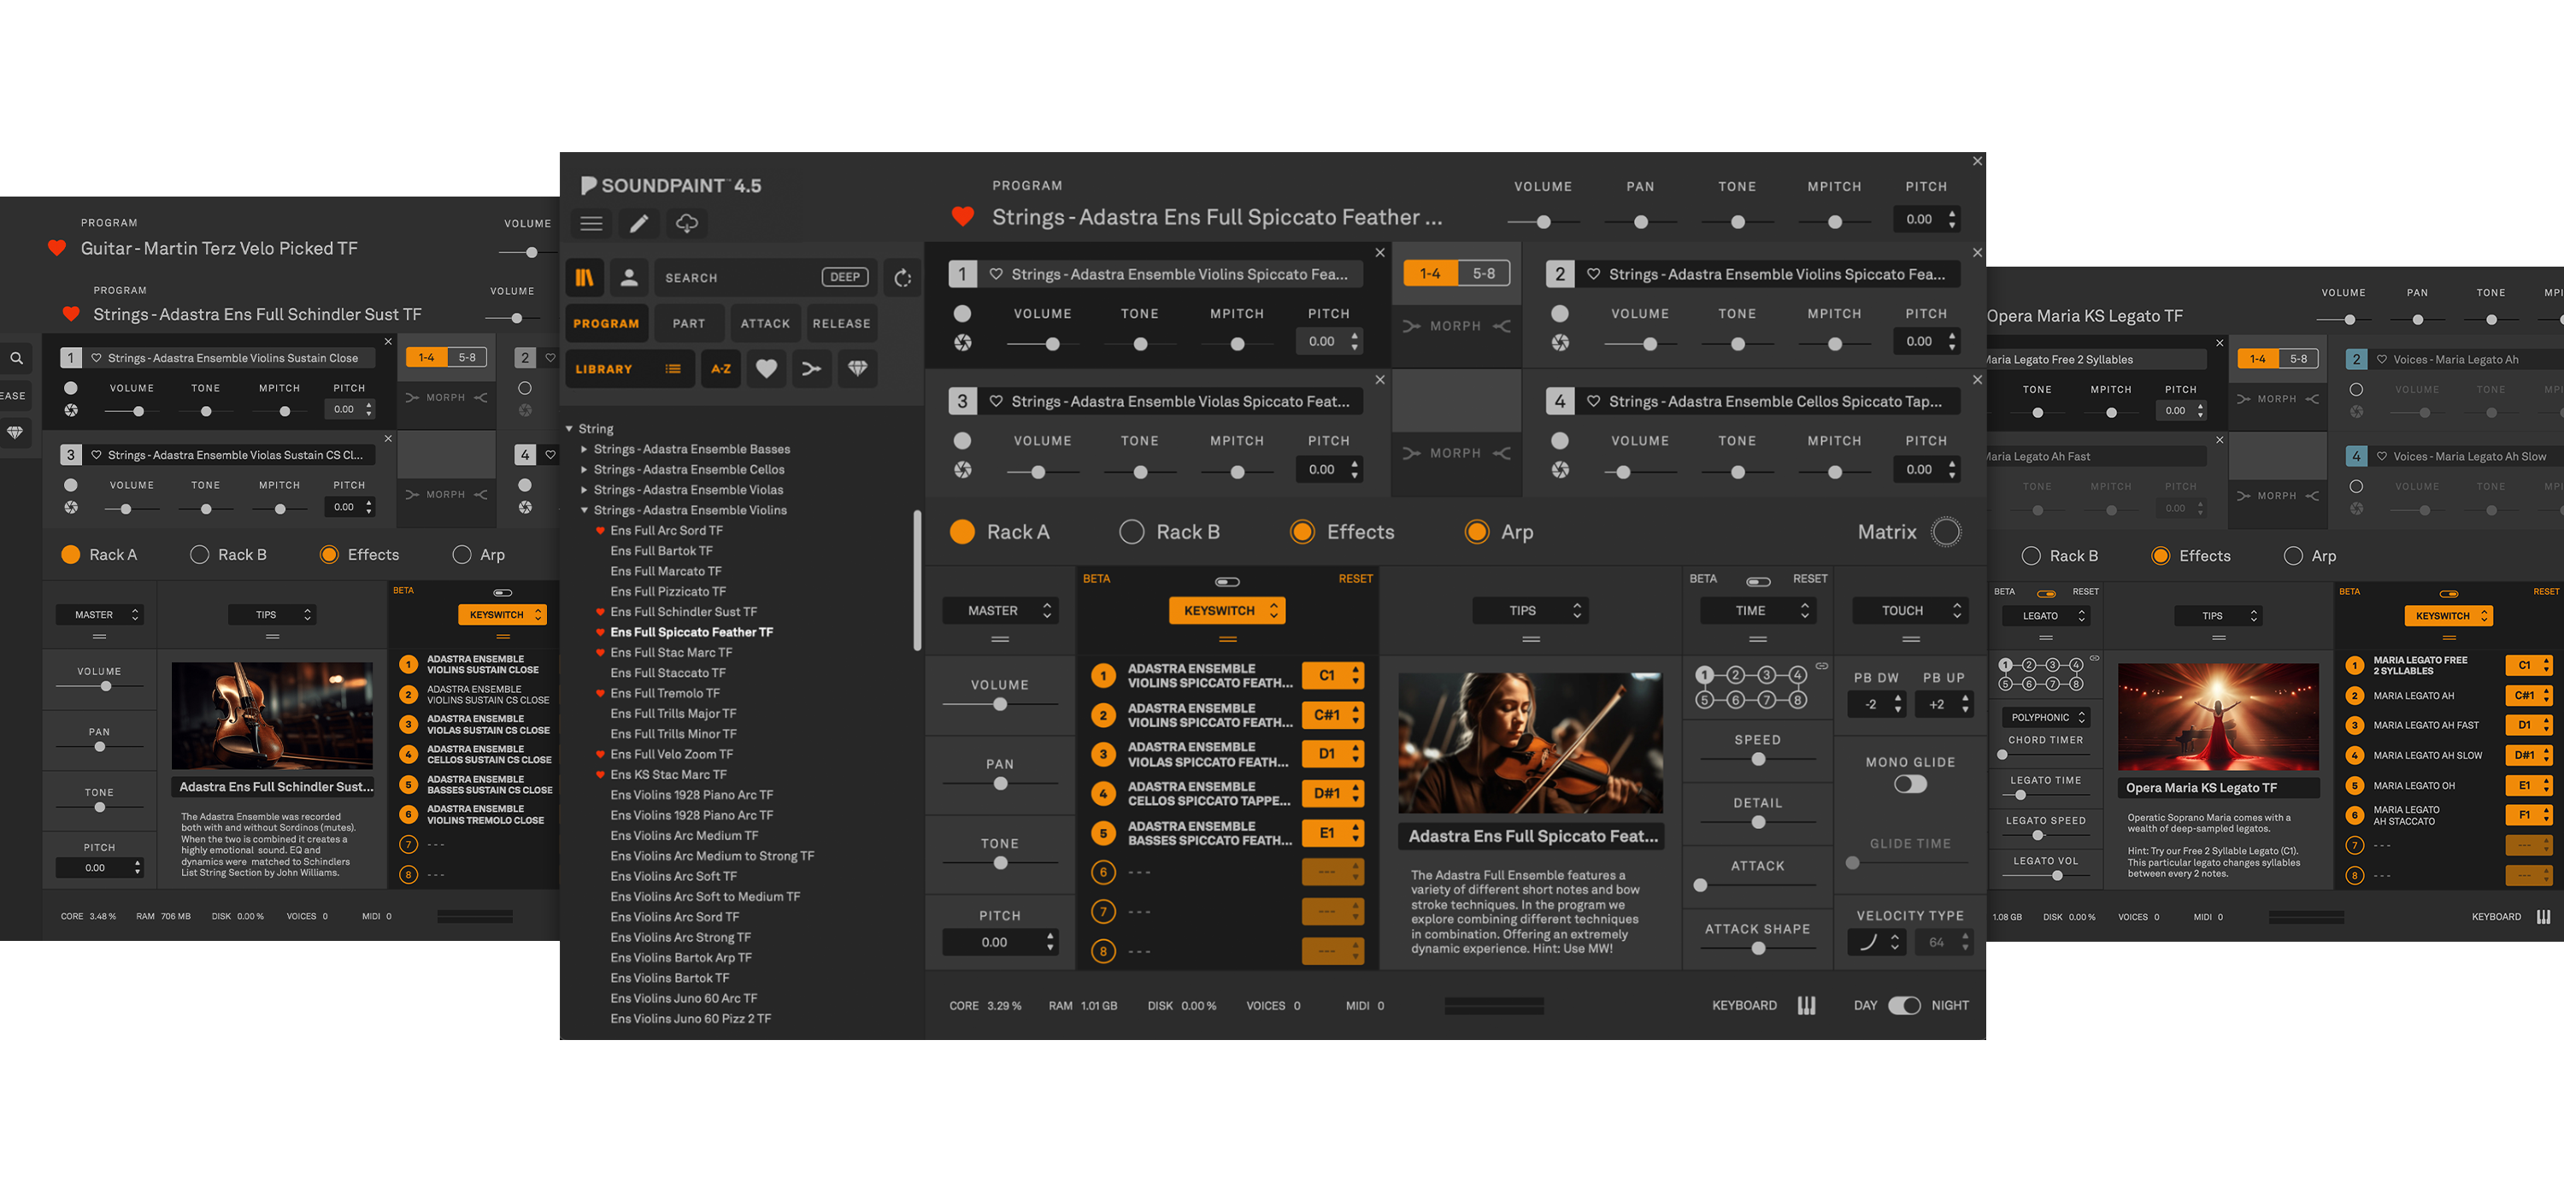Switch to the RELEASE tab
Image resolution: width=2564 pixels, height=1199 pixels.
pos(841,323)
